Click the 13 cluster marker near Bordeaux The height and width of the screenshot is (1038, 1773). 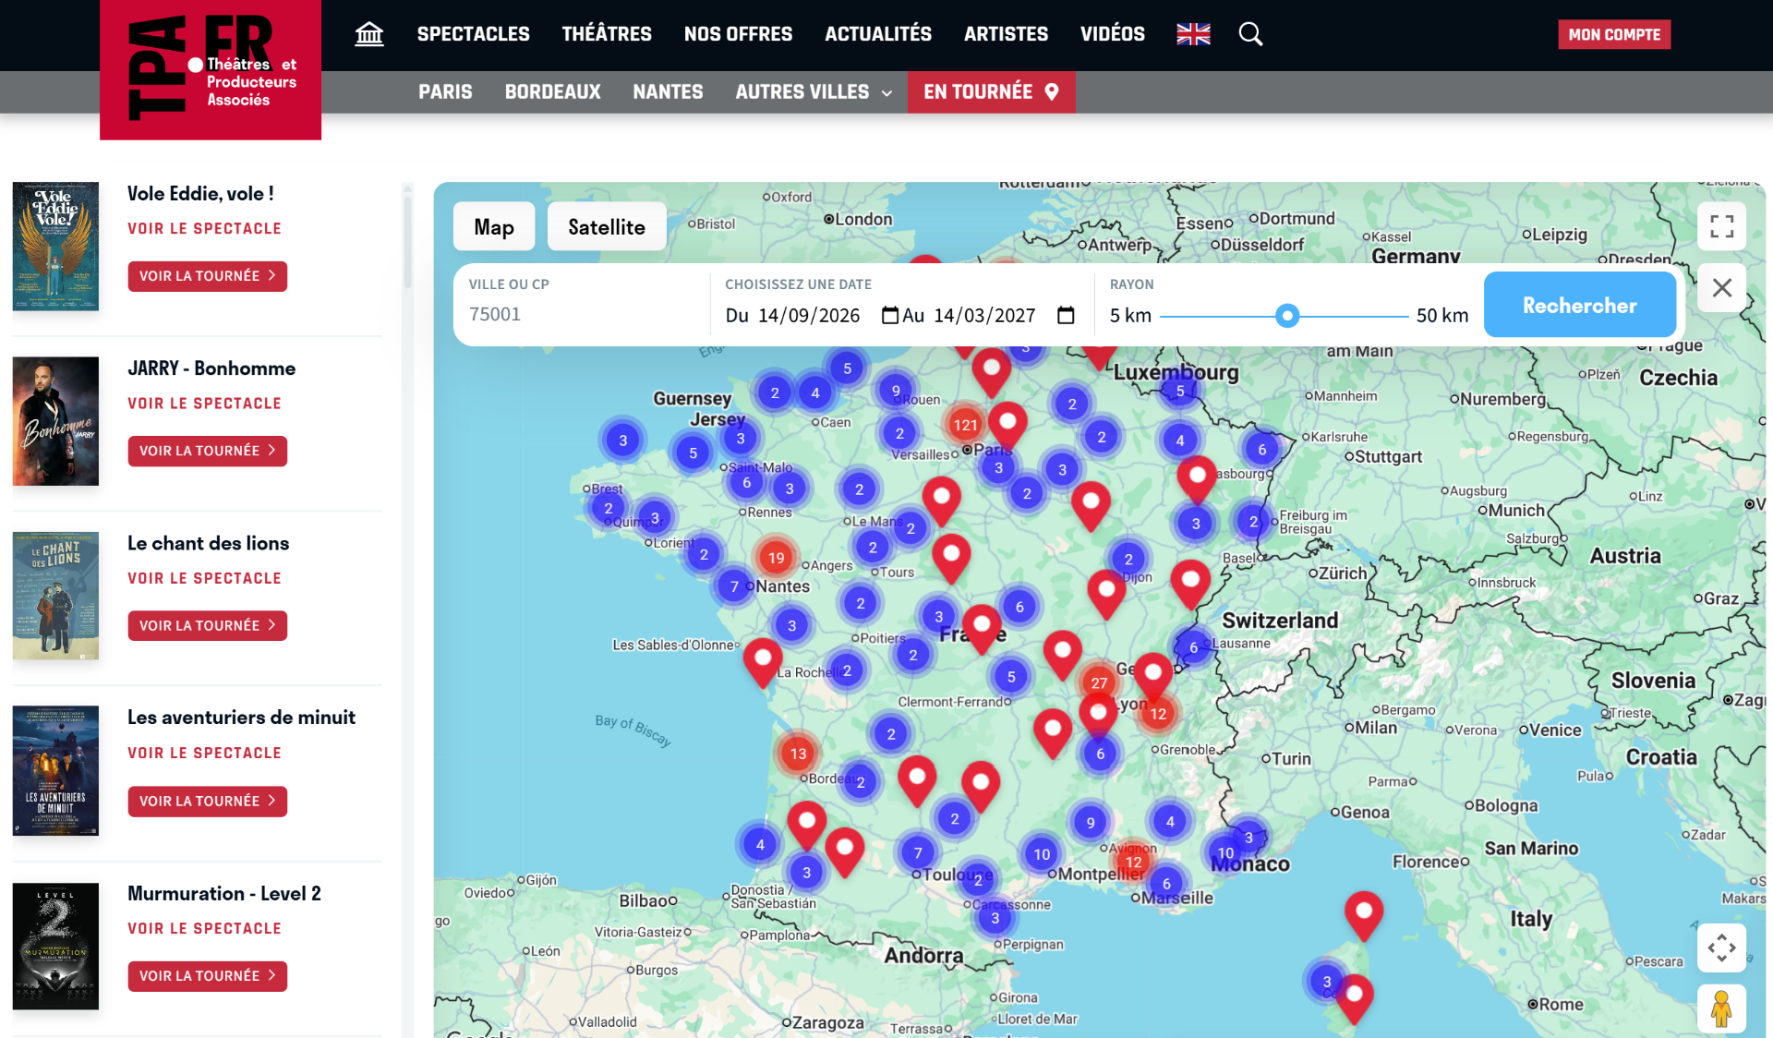click(x=798, y=754)
